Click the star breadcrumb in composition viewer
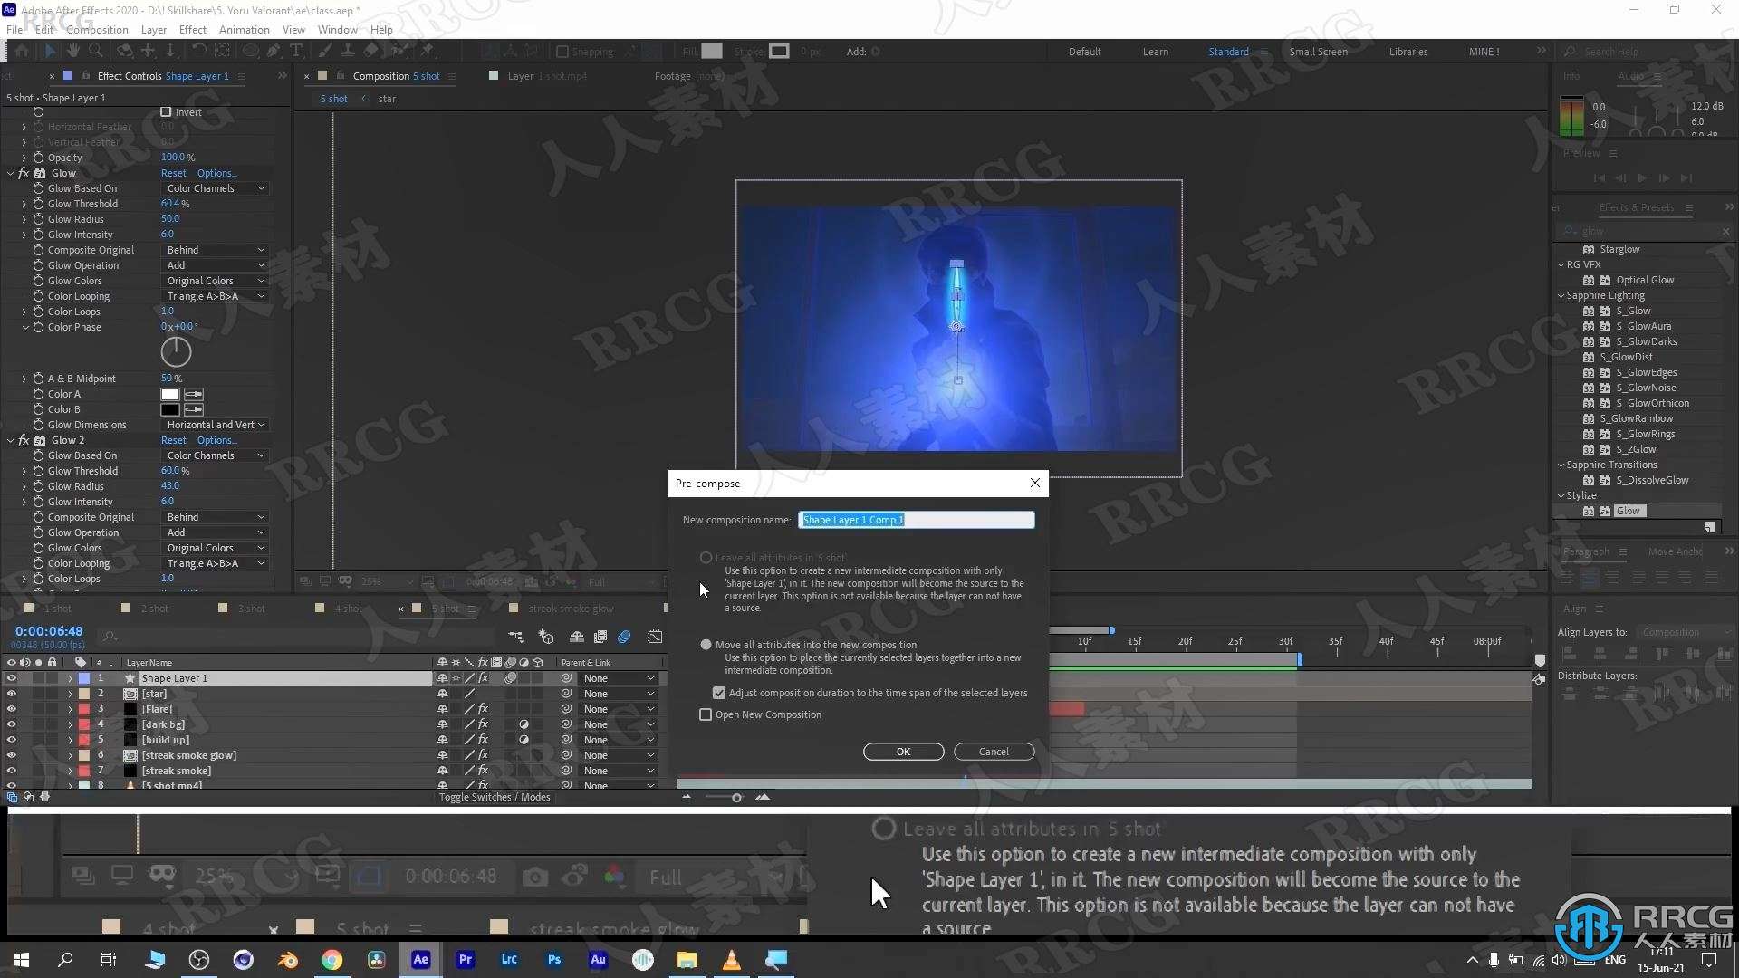 tap(387, 99)
